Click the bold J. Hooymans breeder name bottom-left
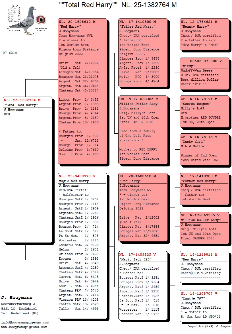 pyautogui.click(x=17, y=298)
